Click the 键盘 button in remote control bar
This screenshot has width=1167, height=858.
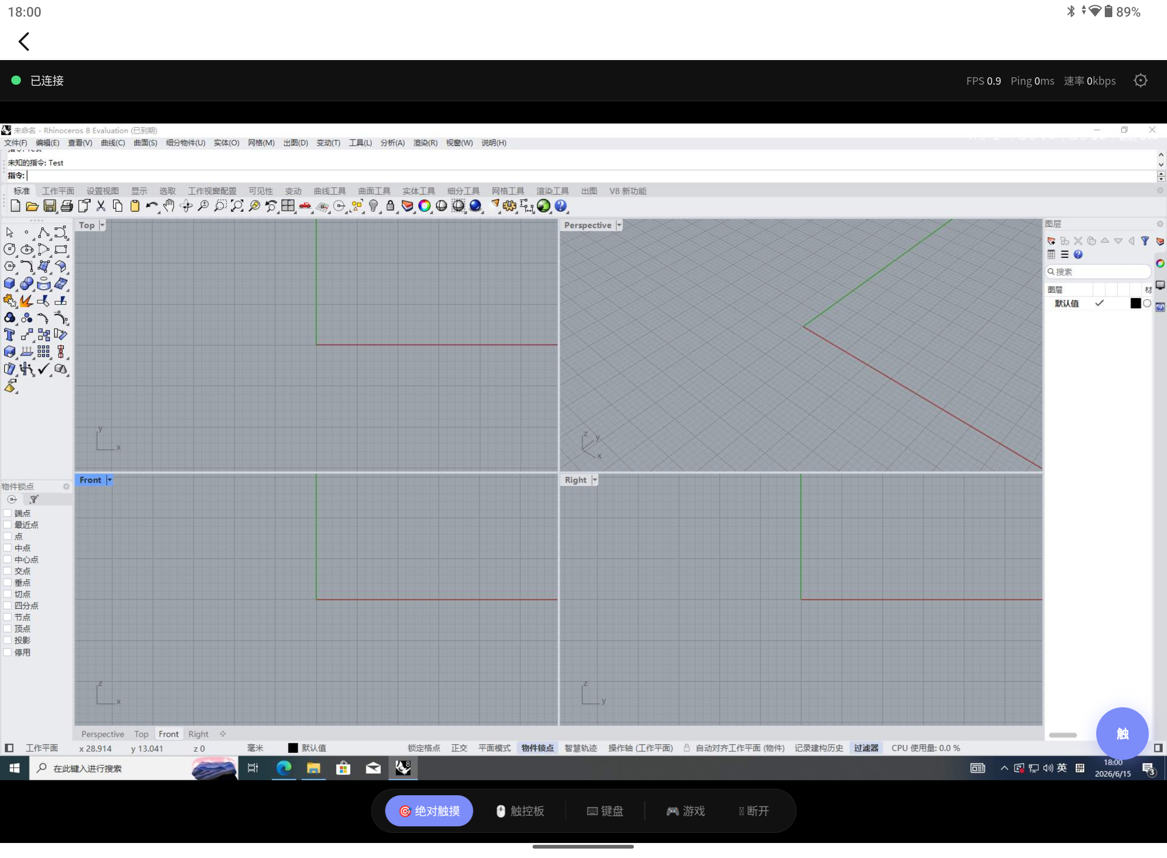point(605,811)
